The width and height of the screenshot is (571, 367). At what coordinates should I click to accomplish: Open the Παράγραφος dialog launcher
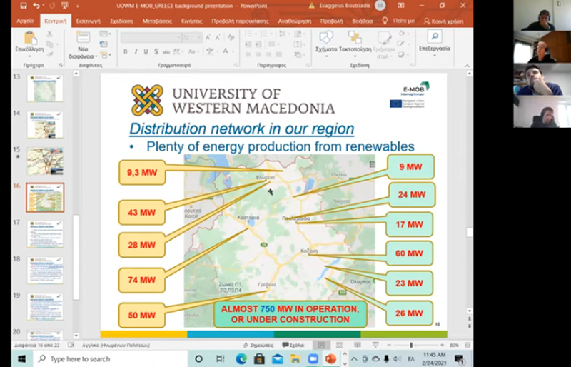(308, 65)
